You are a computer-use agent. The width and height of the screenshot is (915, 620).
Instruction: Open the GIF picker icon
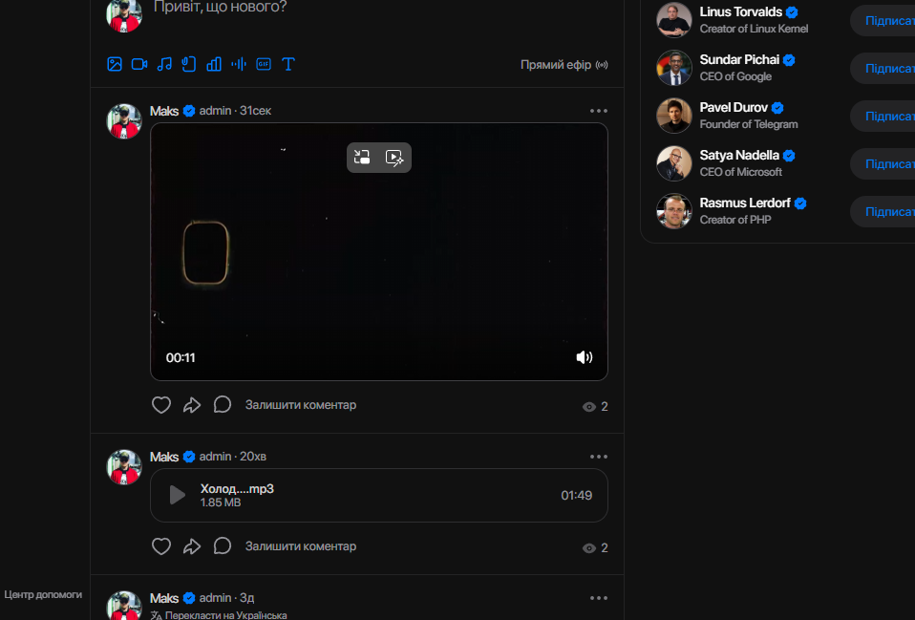click(264, 64)
